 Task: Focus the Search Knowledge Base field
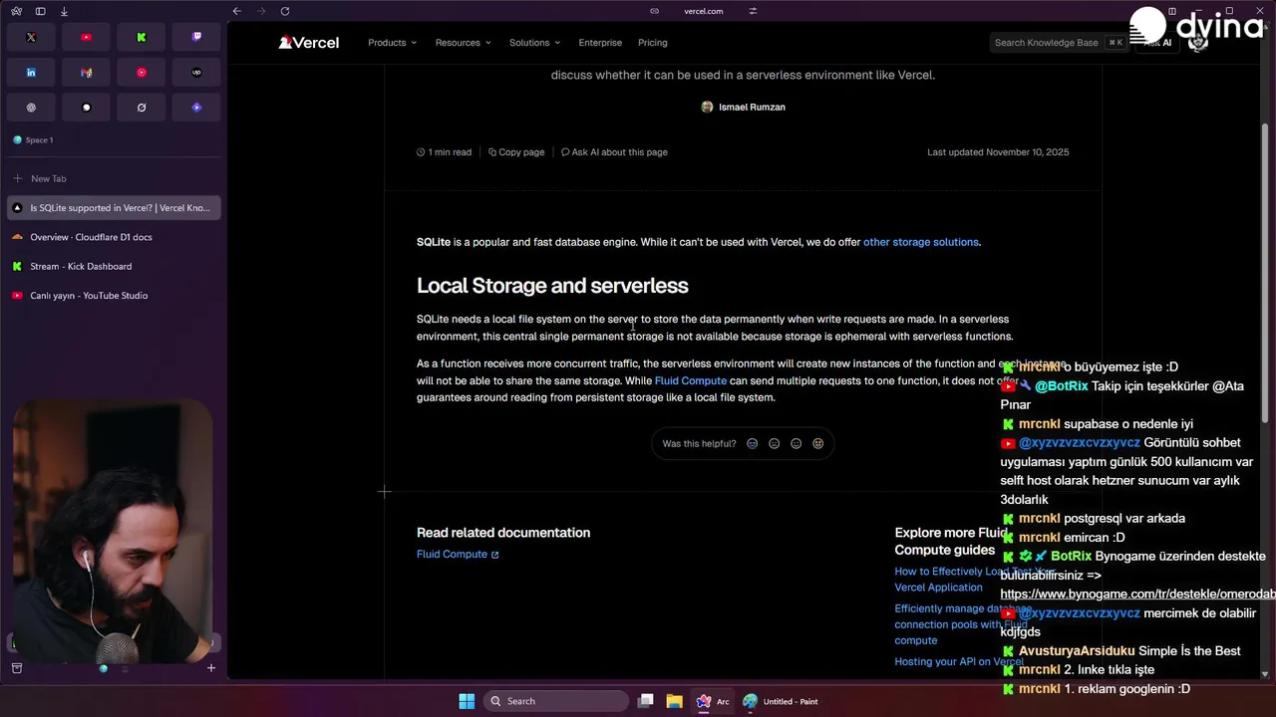pos(1059,43)
